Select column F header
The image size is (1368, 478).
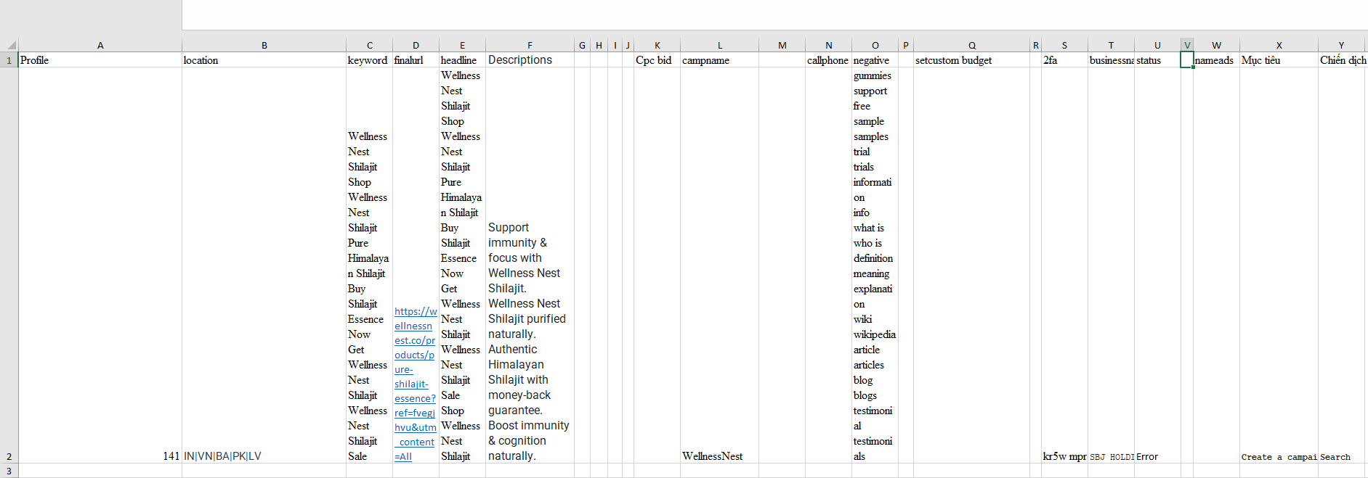(x=530, y=45)
